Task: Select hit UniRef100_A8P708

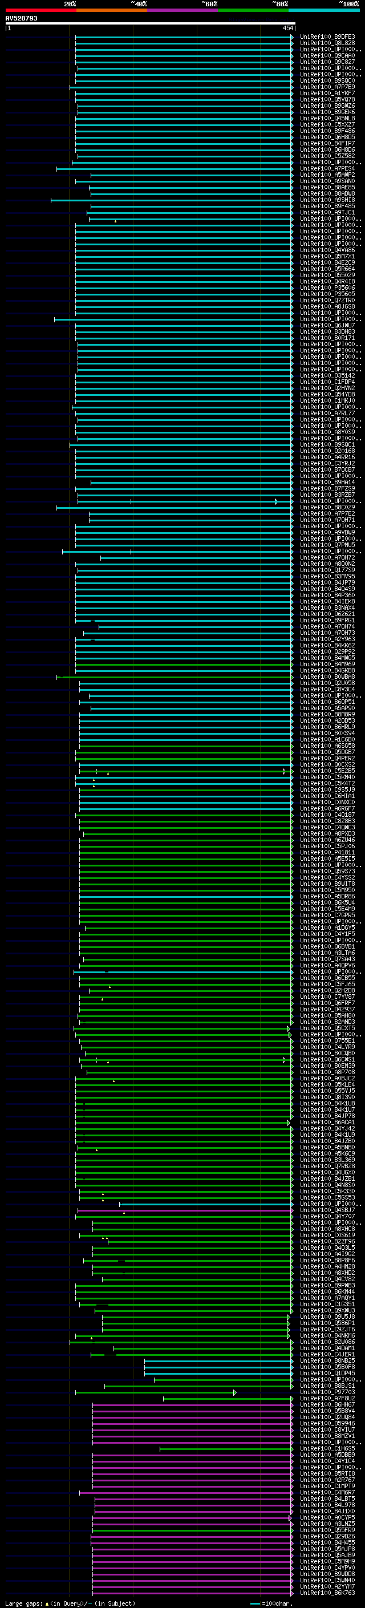Action: 327,1072
